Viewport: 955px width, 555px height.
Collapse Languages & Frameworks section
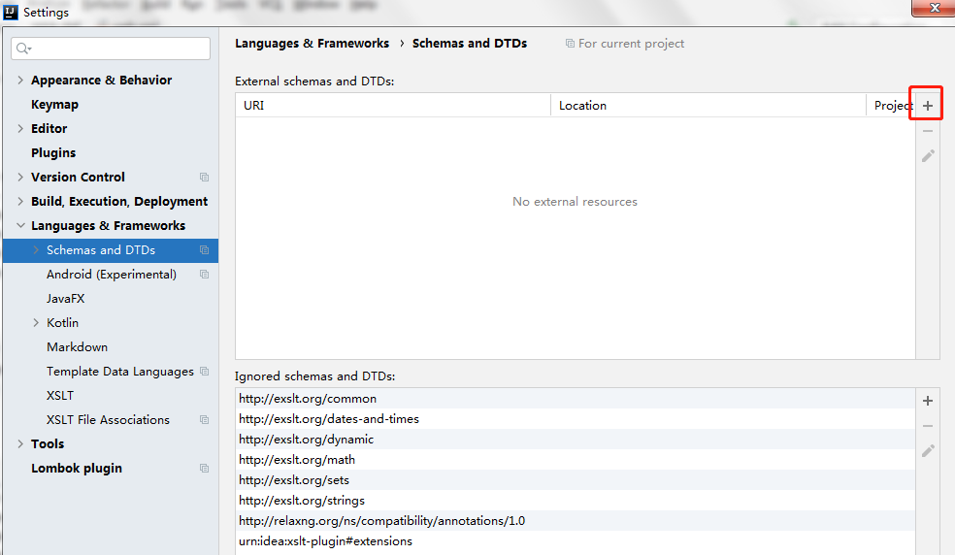(20, 225)
